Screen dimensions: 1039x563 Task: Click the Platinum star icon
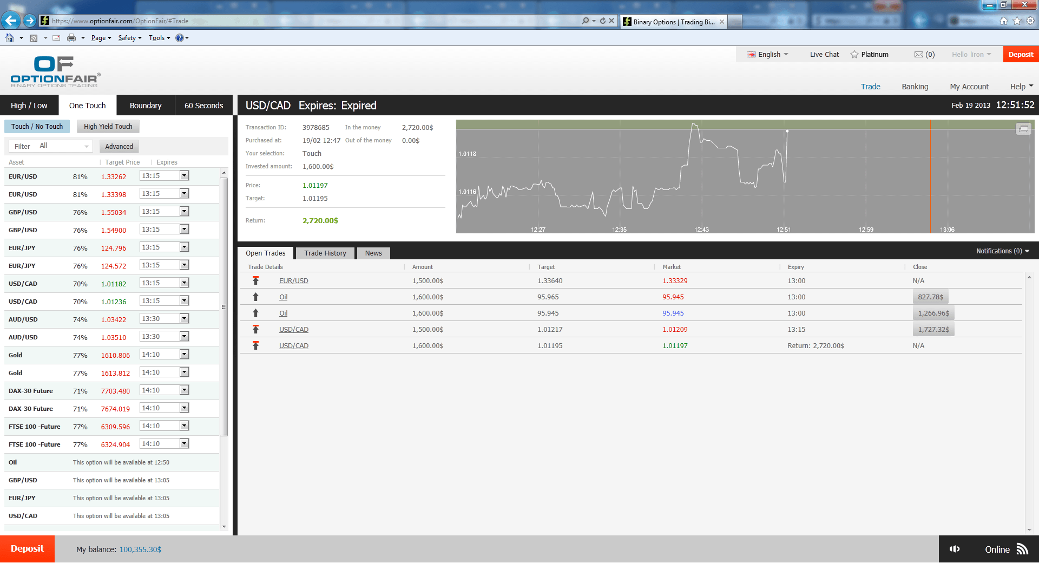[x=854, y=55]
